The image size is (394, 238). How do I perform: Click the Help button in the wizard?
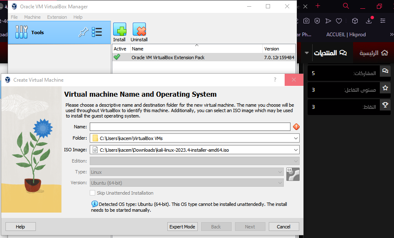tap(20, 227)
